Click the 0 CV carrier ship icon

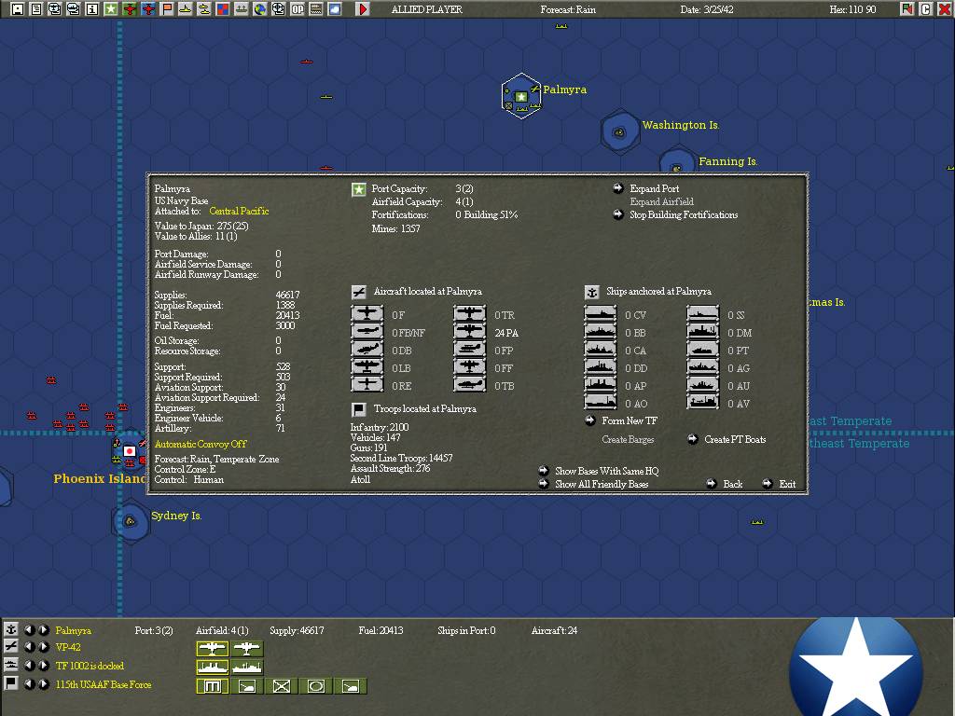601,314
